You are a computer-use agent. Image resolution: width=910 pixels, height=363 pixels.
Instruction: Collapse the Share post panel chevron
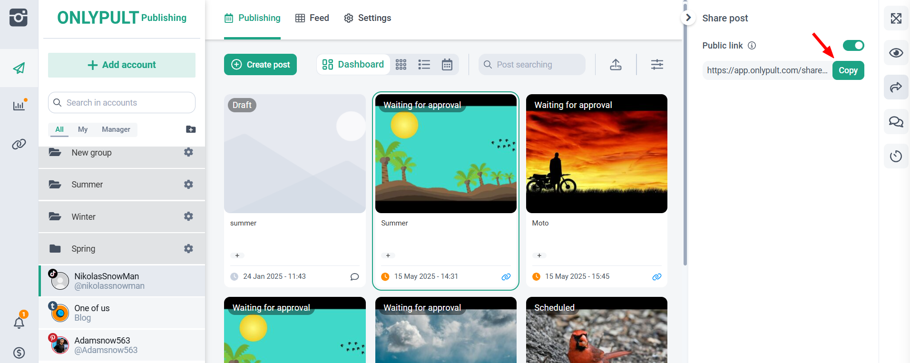point(688,18)
